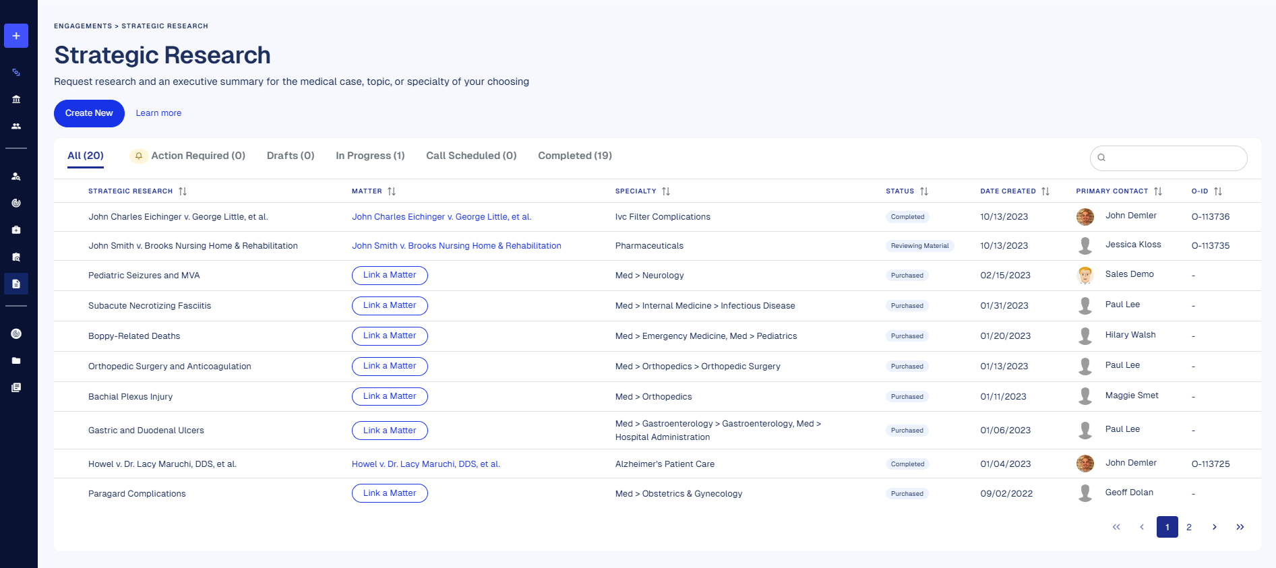Sort by Primary Contact column
Viewport: 1276px width, 568px height.
pos(1158,191)
